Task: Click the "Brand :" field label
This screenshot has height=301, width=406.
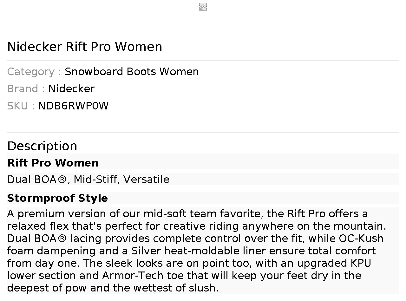Action: [x=26, y=89]
